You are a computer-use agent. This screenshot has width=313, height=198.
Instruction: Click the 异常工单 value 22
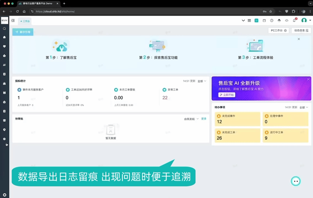165,98
